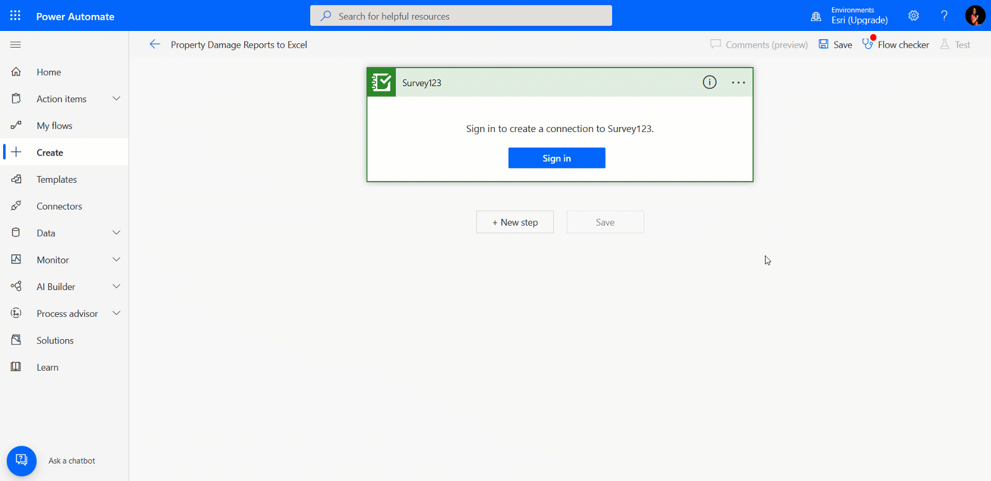The image size is (991, 481).
Task: Click the My flows icon
Action: pyautogui.click(x=16, y=125)
